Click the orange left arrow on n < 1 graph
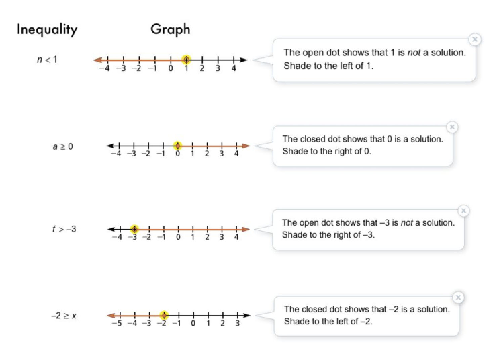This screenshot has height=353, width=495. pyautogui.click(x=98, y=60)
